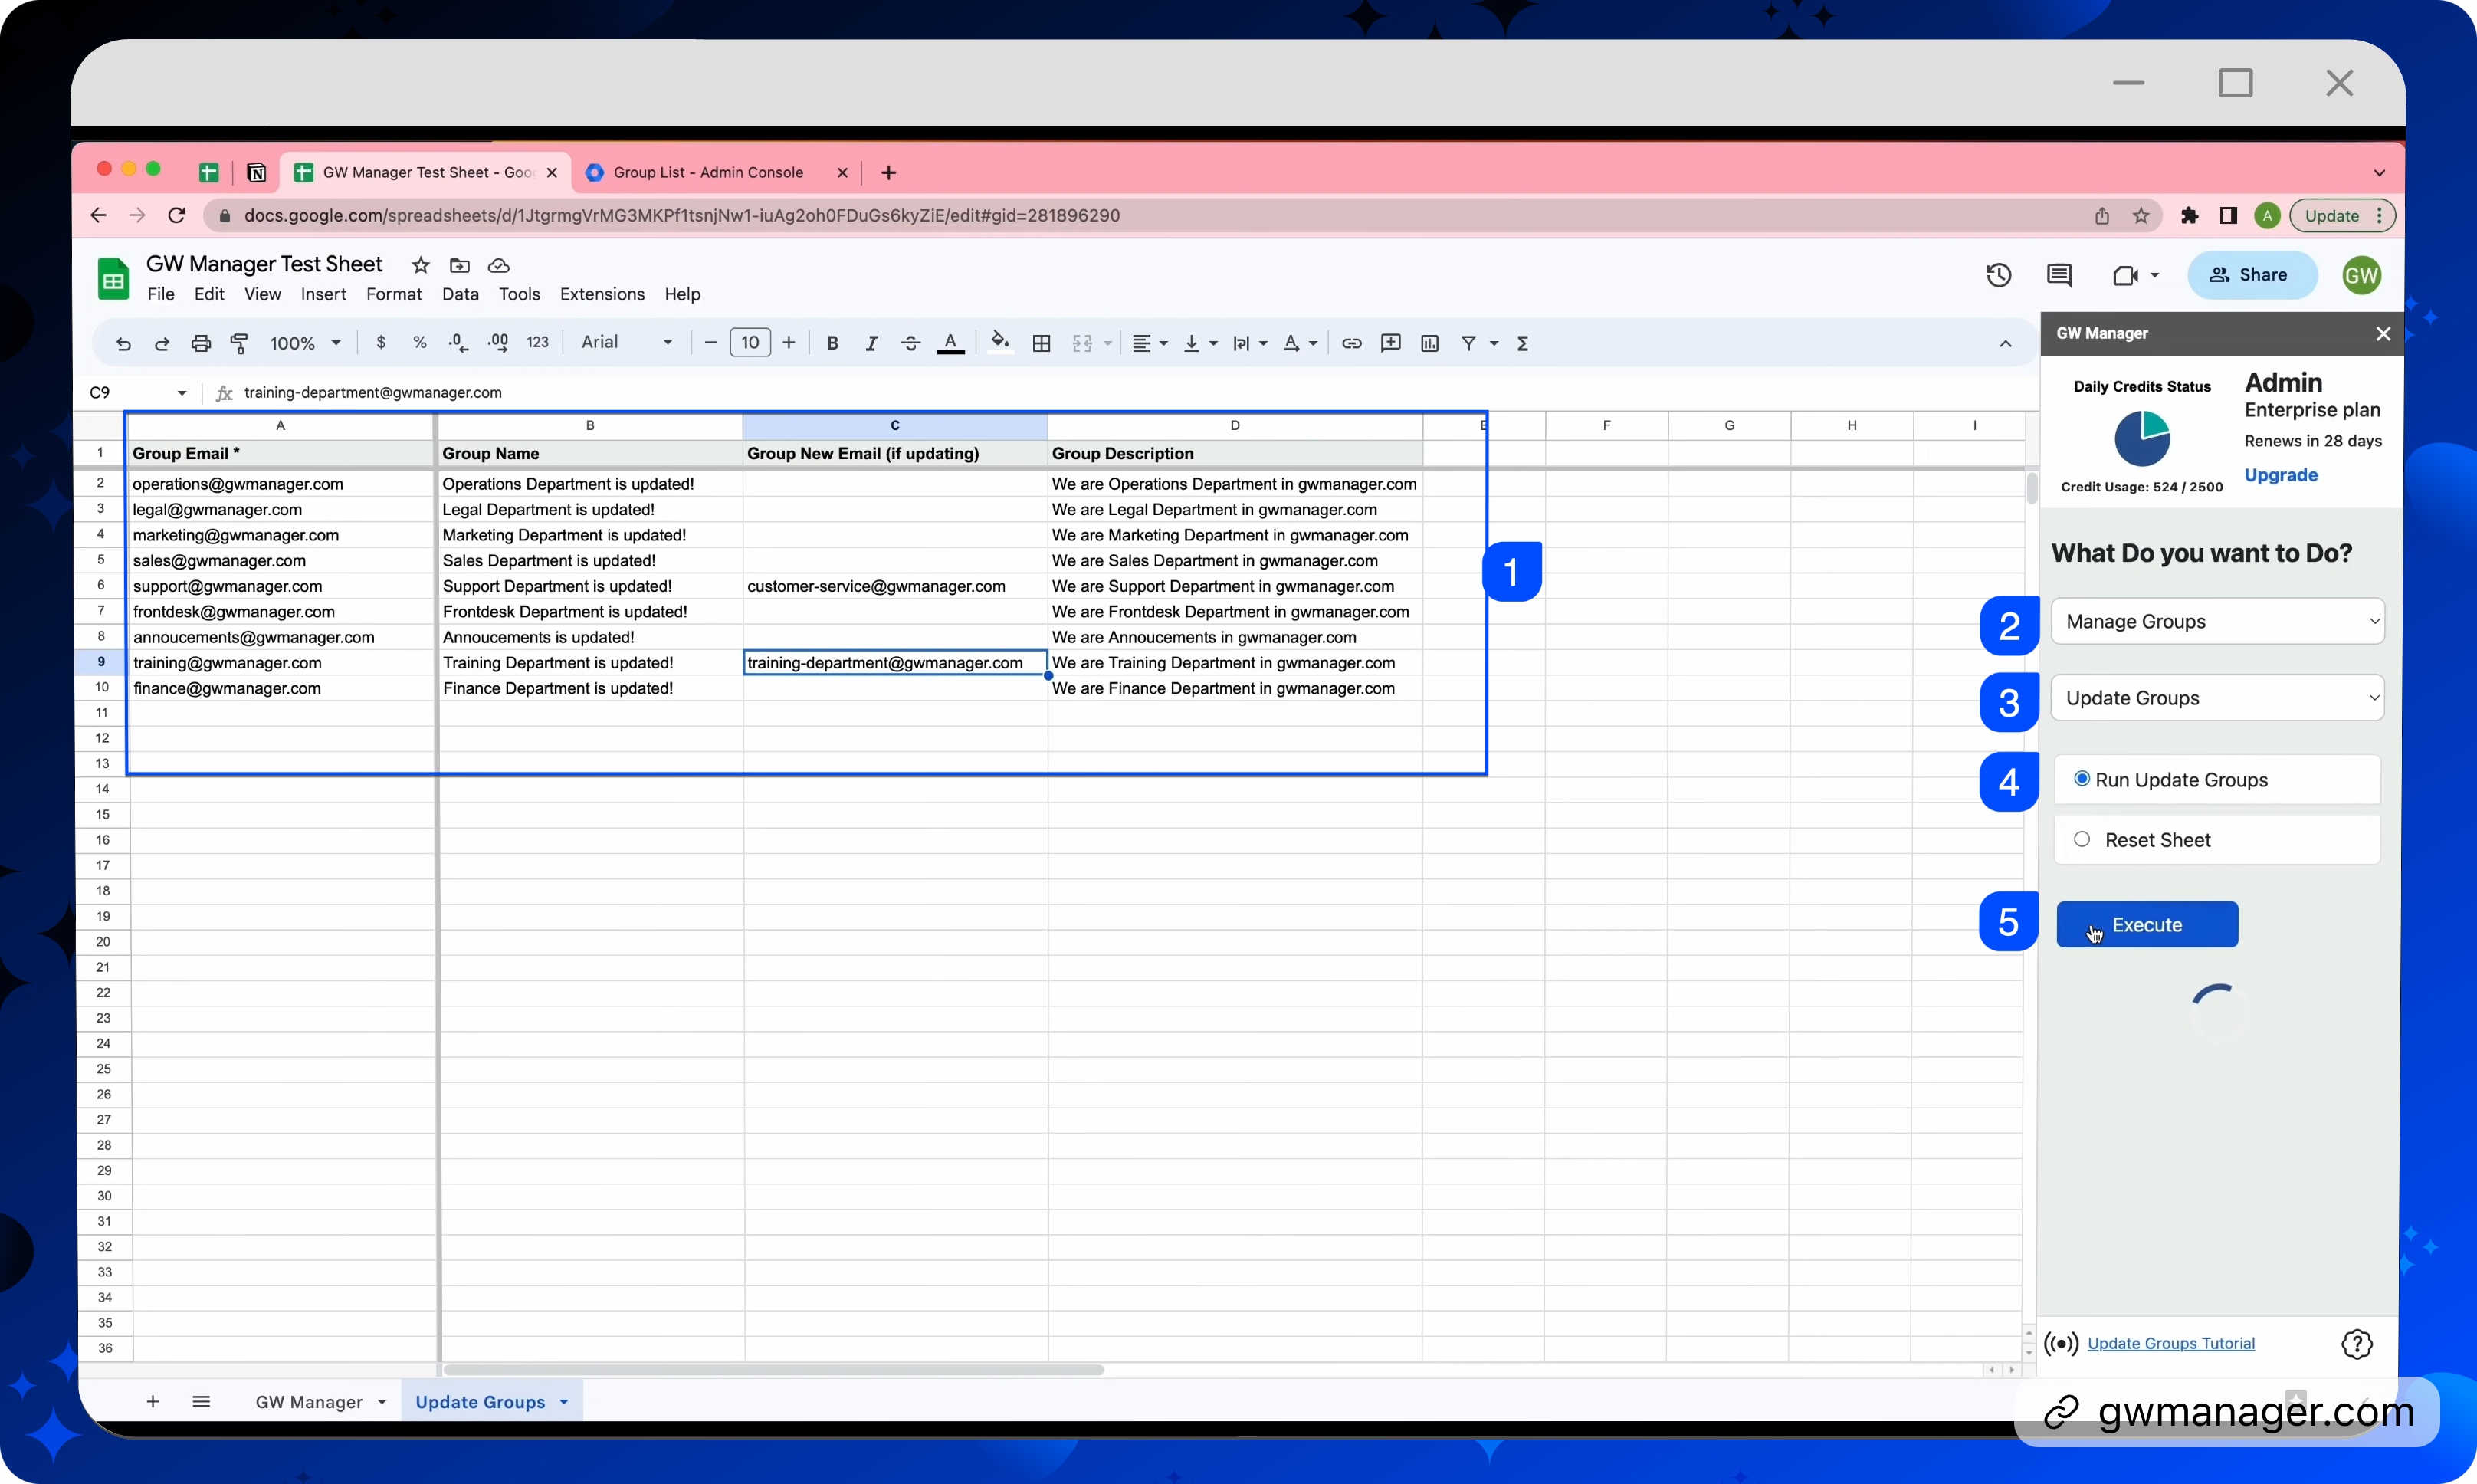The image size is (2477, 1484).
Task: Open the fill color picker
Action: [999, 343]
